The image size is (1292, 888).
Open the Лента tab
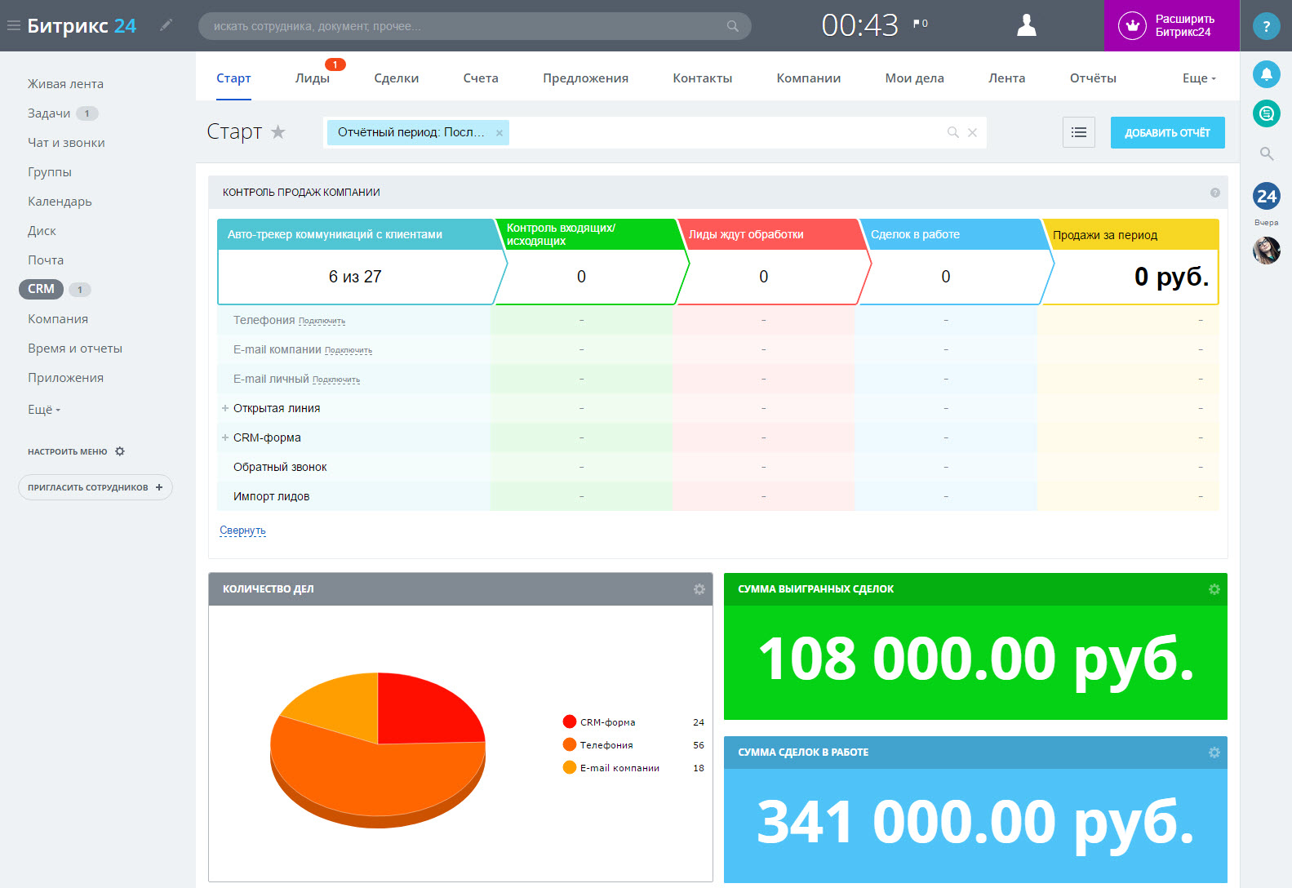pyautogui.click(x=1007, y=78)
